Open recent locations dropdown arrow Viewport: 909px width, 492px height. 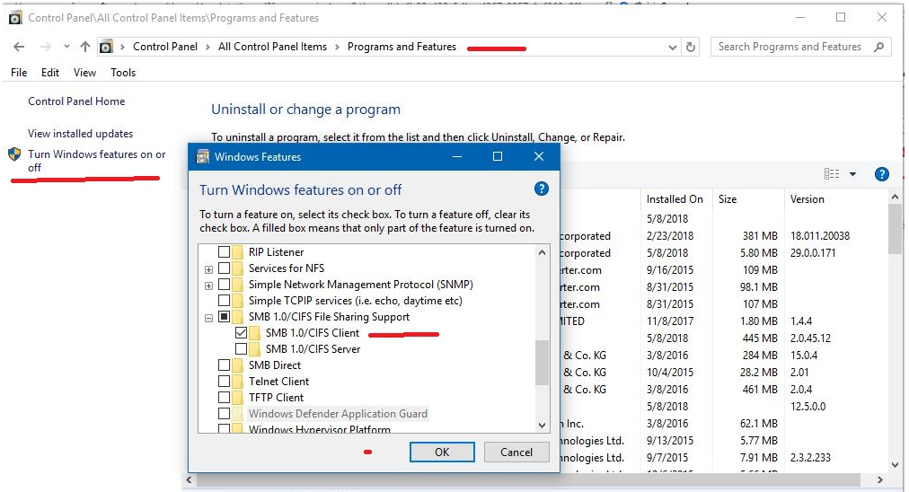point(66,47)
